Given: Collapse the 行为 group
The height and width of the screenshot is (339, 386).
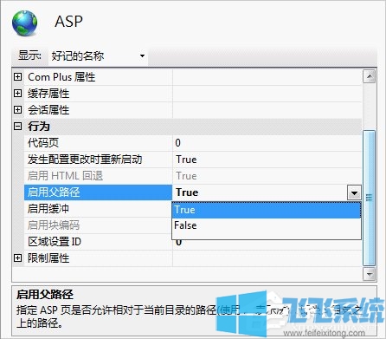Looking at the screenshot, I should (x=18, y=127).
